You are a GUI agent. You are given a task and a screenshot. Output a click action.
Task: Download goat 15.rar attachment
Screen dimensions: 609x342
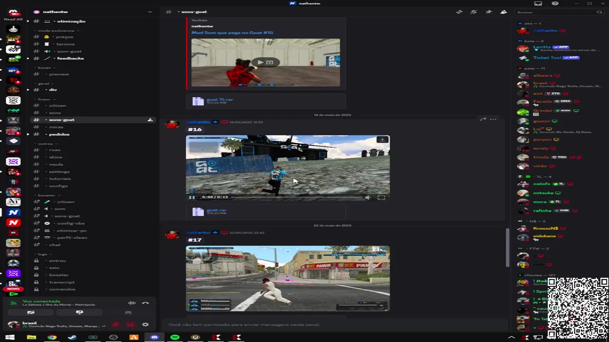[x=219, y=100]
